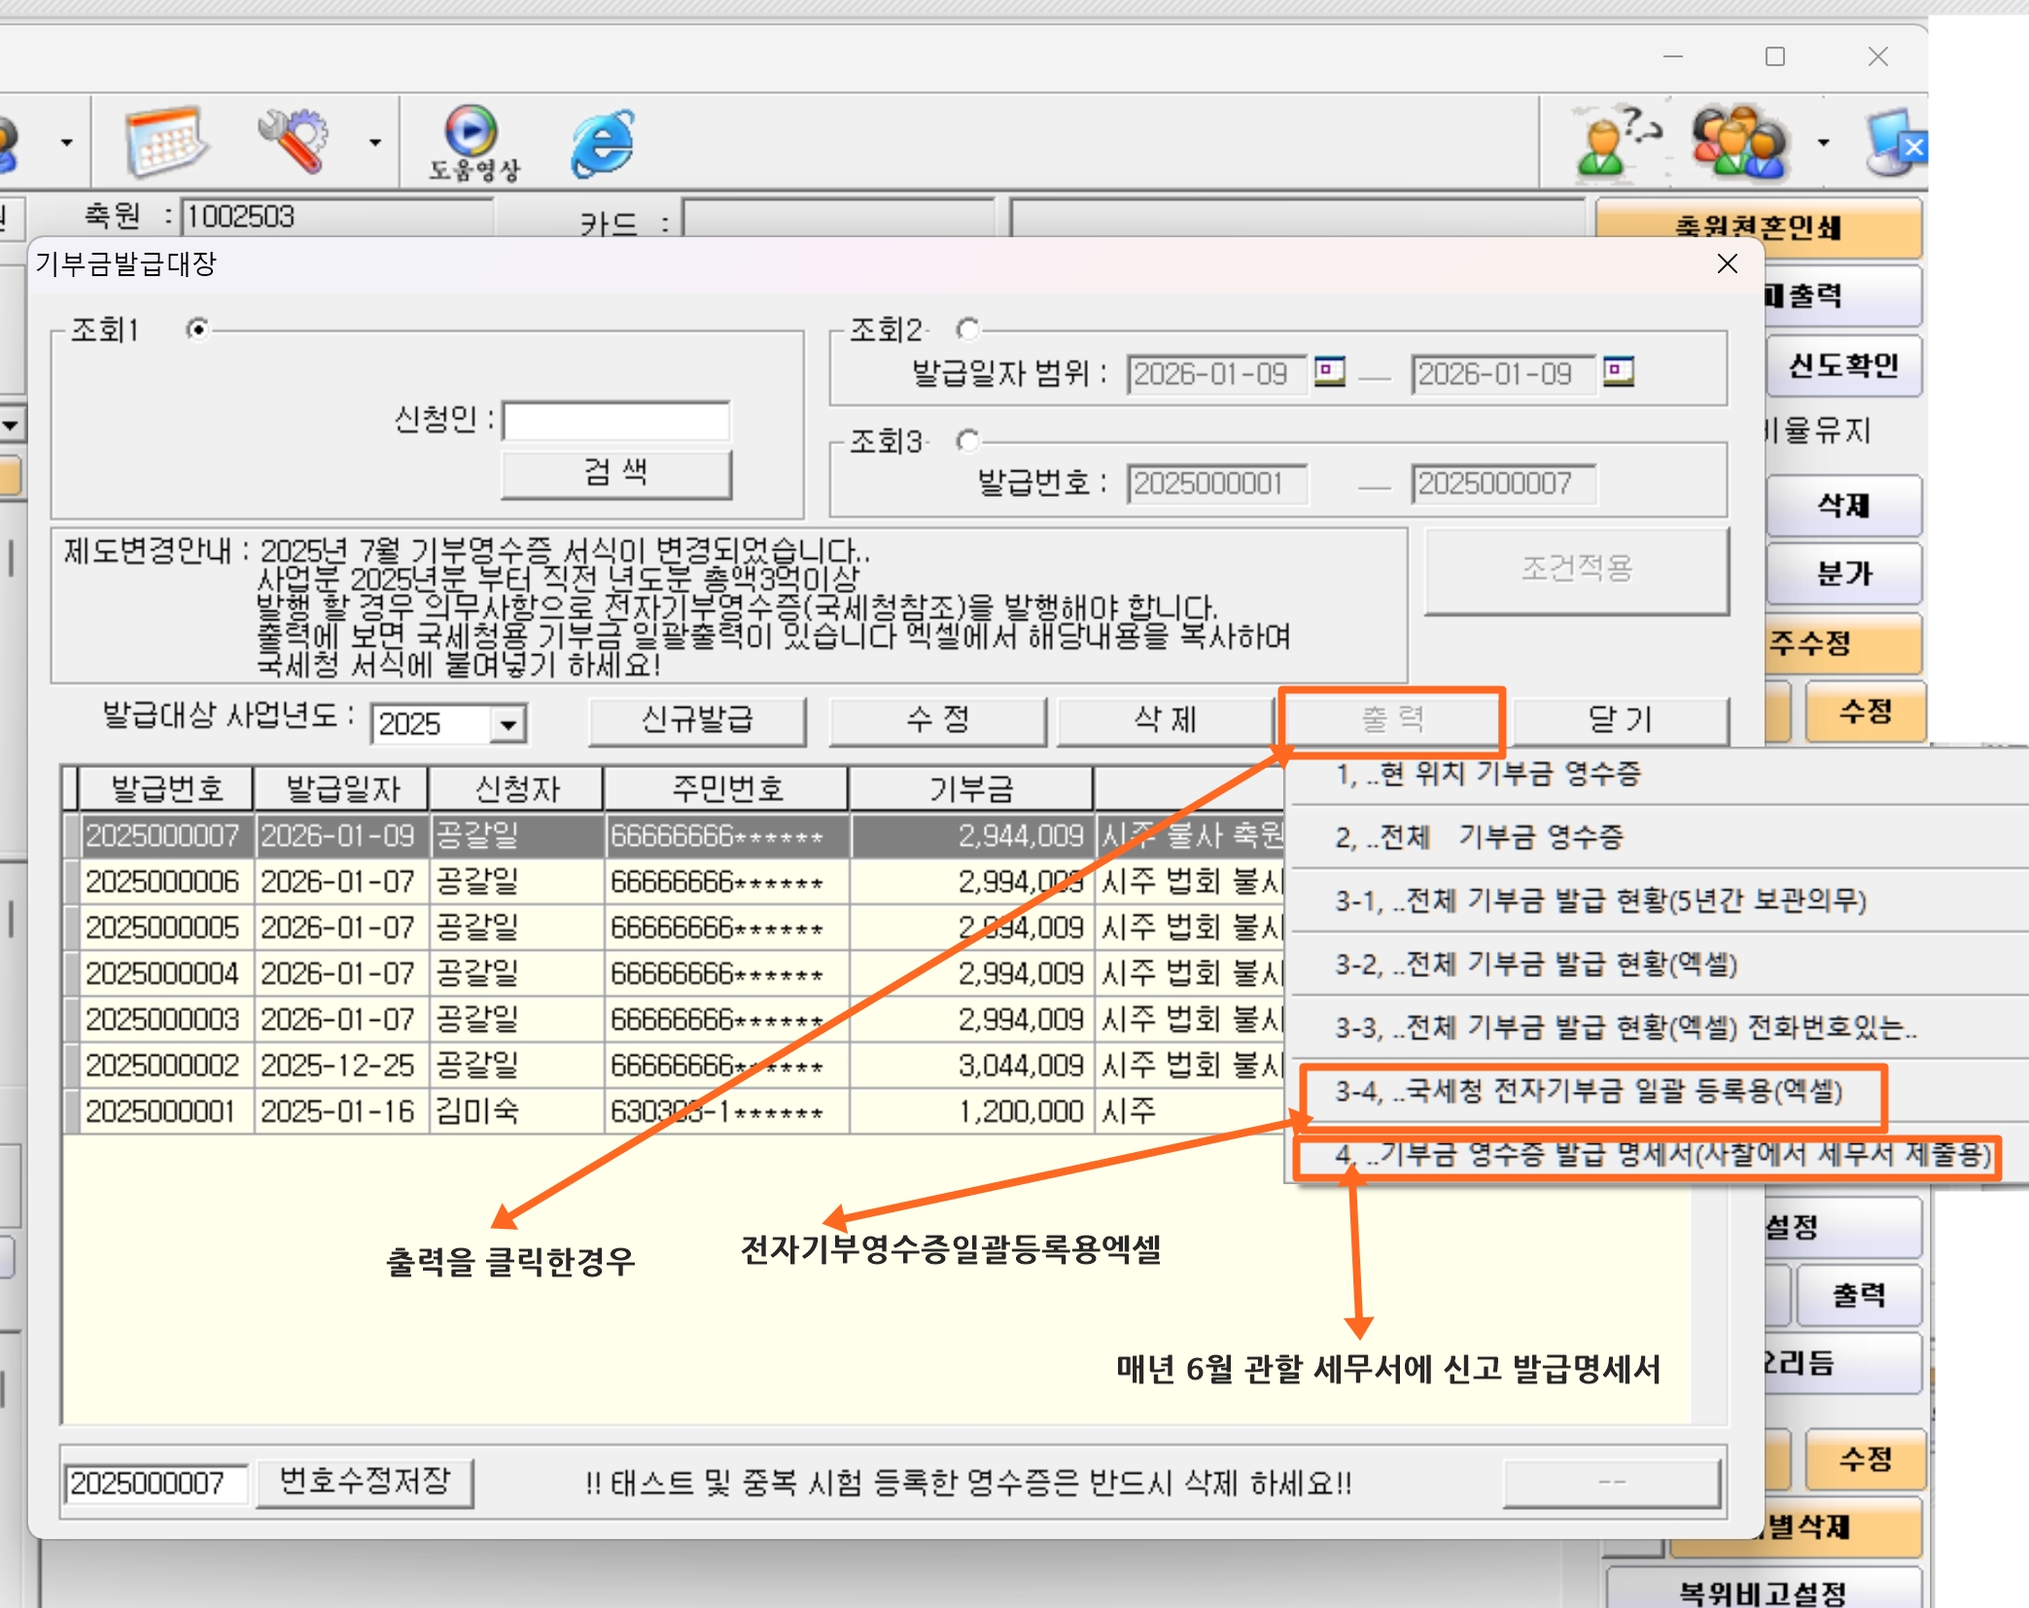Open the group of people icon
This screenshot has width=2029, height=1608.
[1739, 143]
